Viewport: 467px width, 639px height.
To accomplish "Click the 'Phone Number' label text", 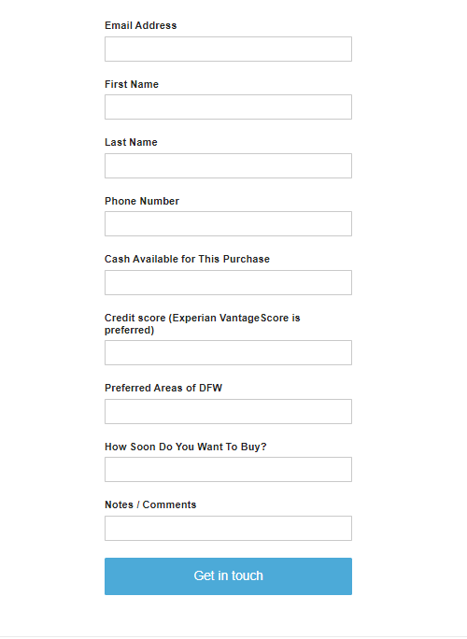I will coord(142,201).
